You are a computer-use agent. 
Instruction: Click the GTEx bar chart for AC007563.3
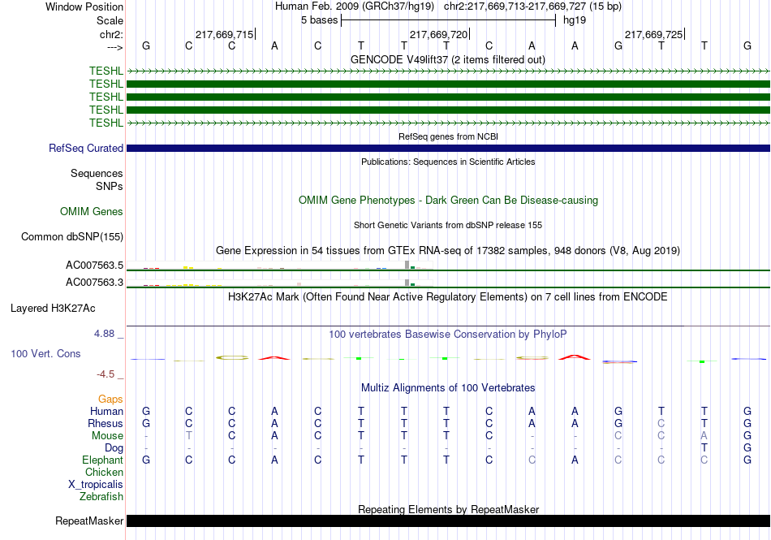tap(280, 283)
